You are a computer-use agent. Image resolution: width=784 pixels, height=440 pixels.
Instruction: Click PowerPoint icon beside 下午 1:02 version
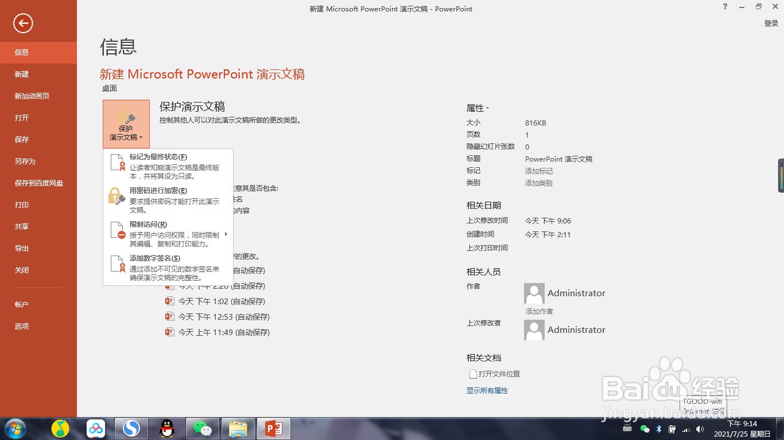(x=169, y=301)
